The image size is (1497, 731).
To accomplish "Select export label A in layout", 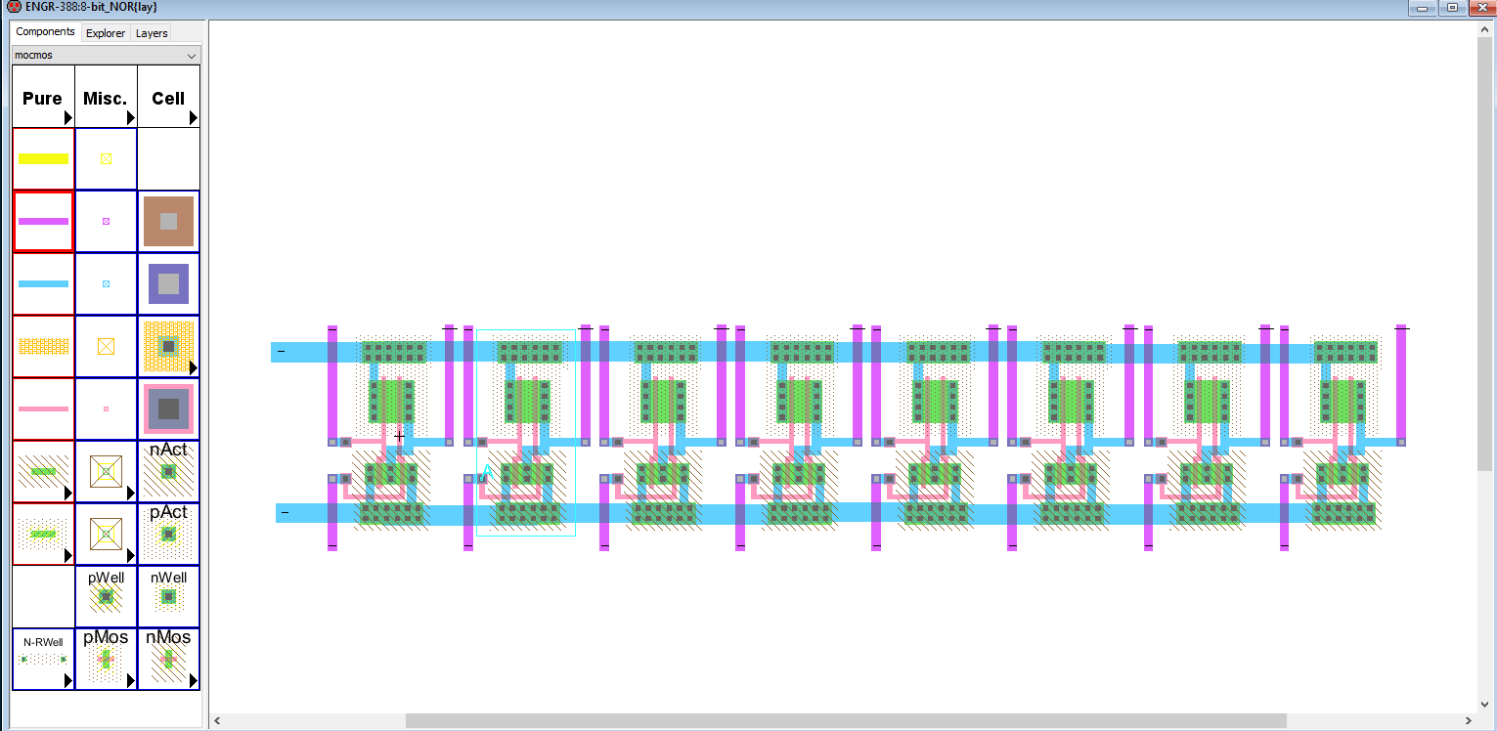I will (x=486, y=473).
